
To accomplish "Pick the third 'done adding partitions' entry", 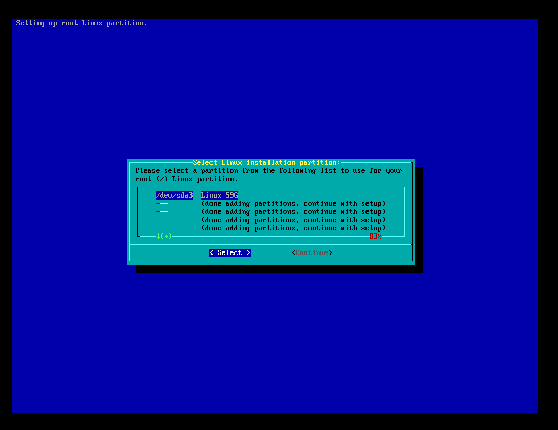I will [x=293, y=220].
